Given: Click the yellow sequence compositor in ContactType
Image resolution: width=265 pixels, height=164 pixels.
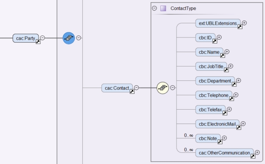Looking at the screenshot, I should [163, 88].
